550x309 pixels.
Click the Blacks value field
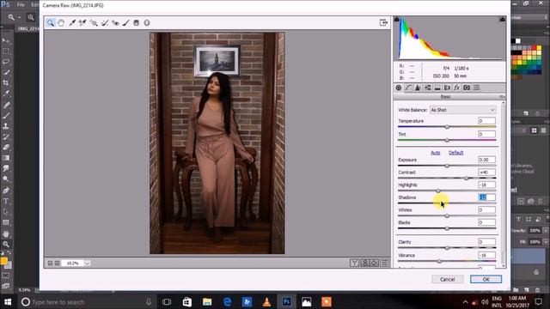point(486,222)
